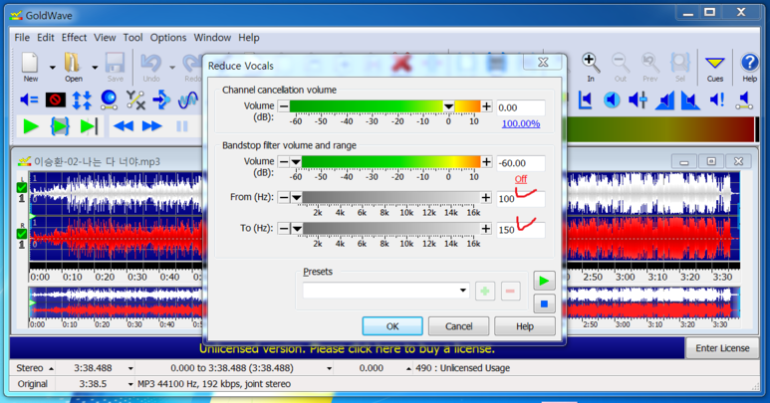Open the View menu
The height and width of the screenshot is (403, 770).
(105, 37)
